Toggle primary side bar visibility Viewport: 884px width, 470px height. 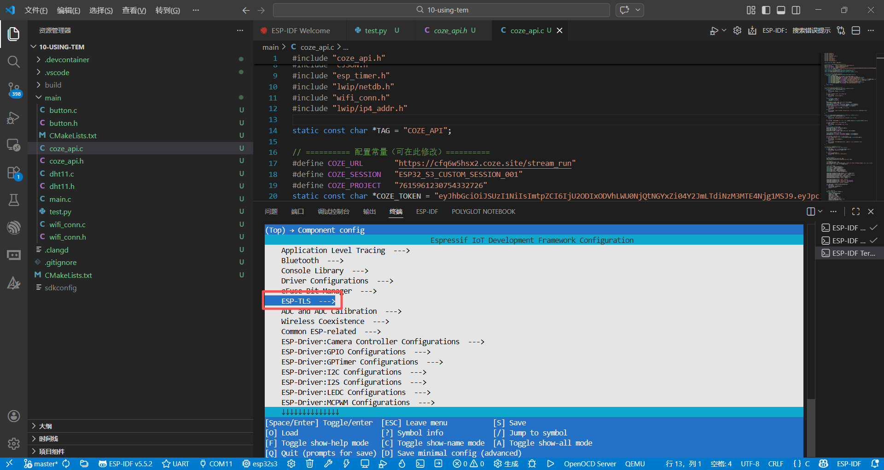click(766, 10)
